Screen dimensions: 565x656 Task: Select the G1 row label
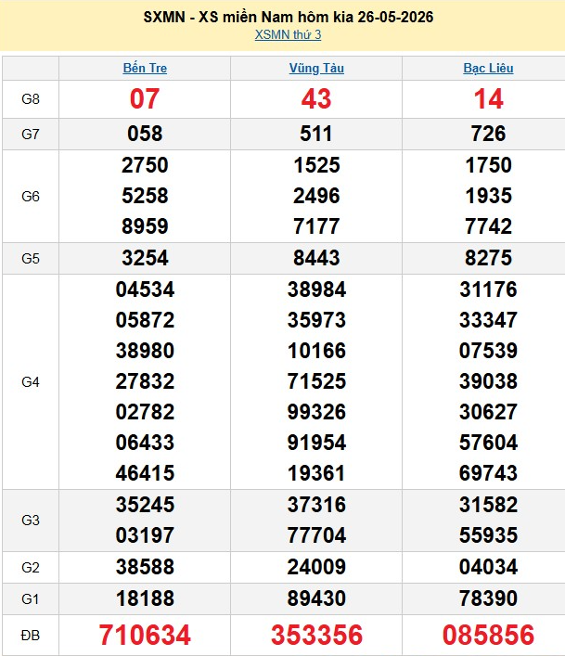[x=31, y=599]
